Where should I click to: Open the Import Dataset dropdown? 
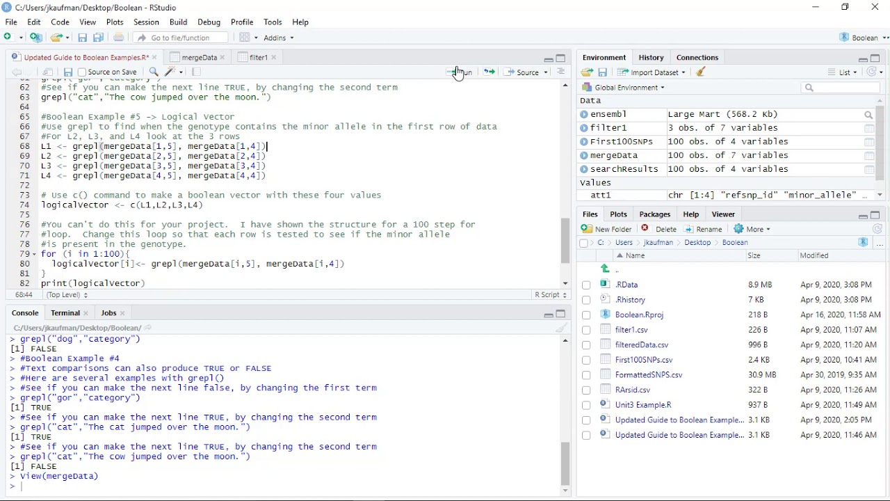pyautogui.click(x=652, y=72)
